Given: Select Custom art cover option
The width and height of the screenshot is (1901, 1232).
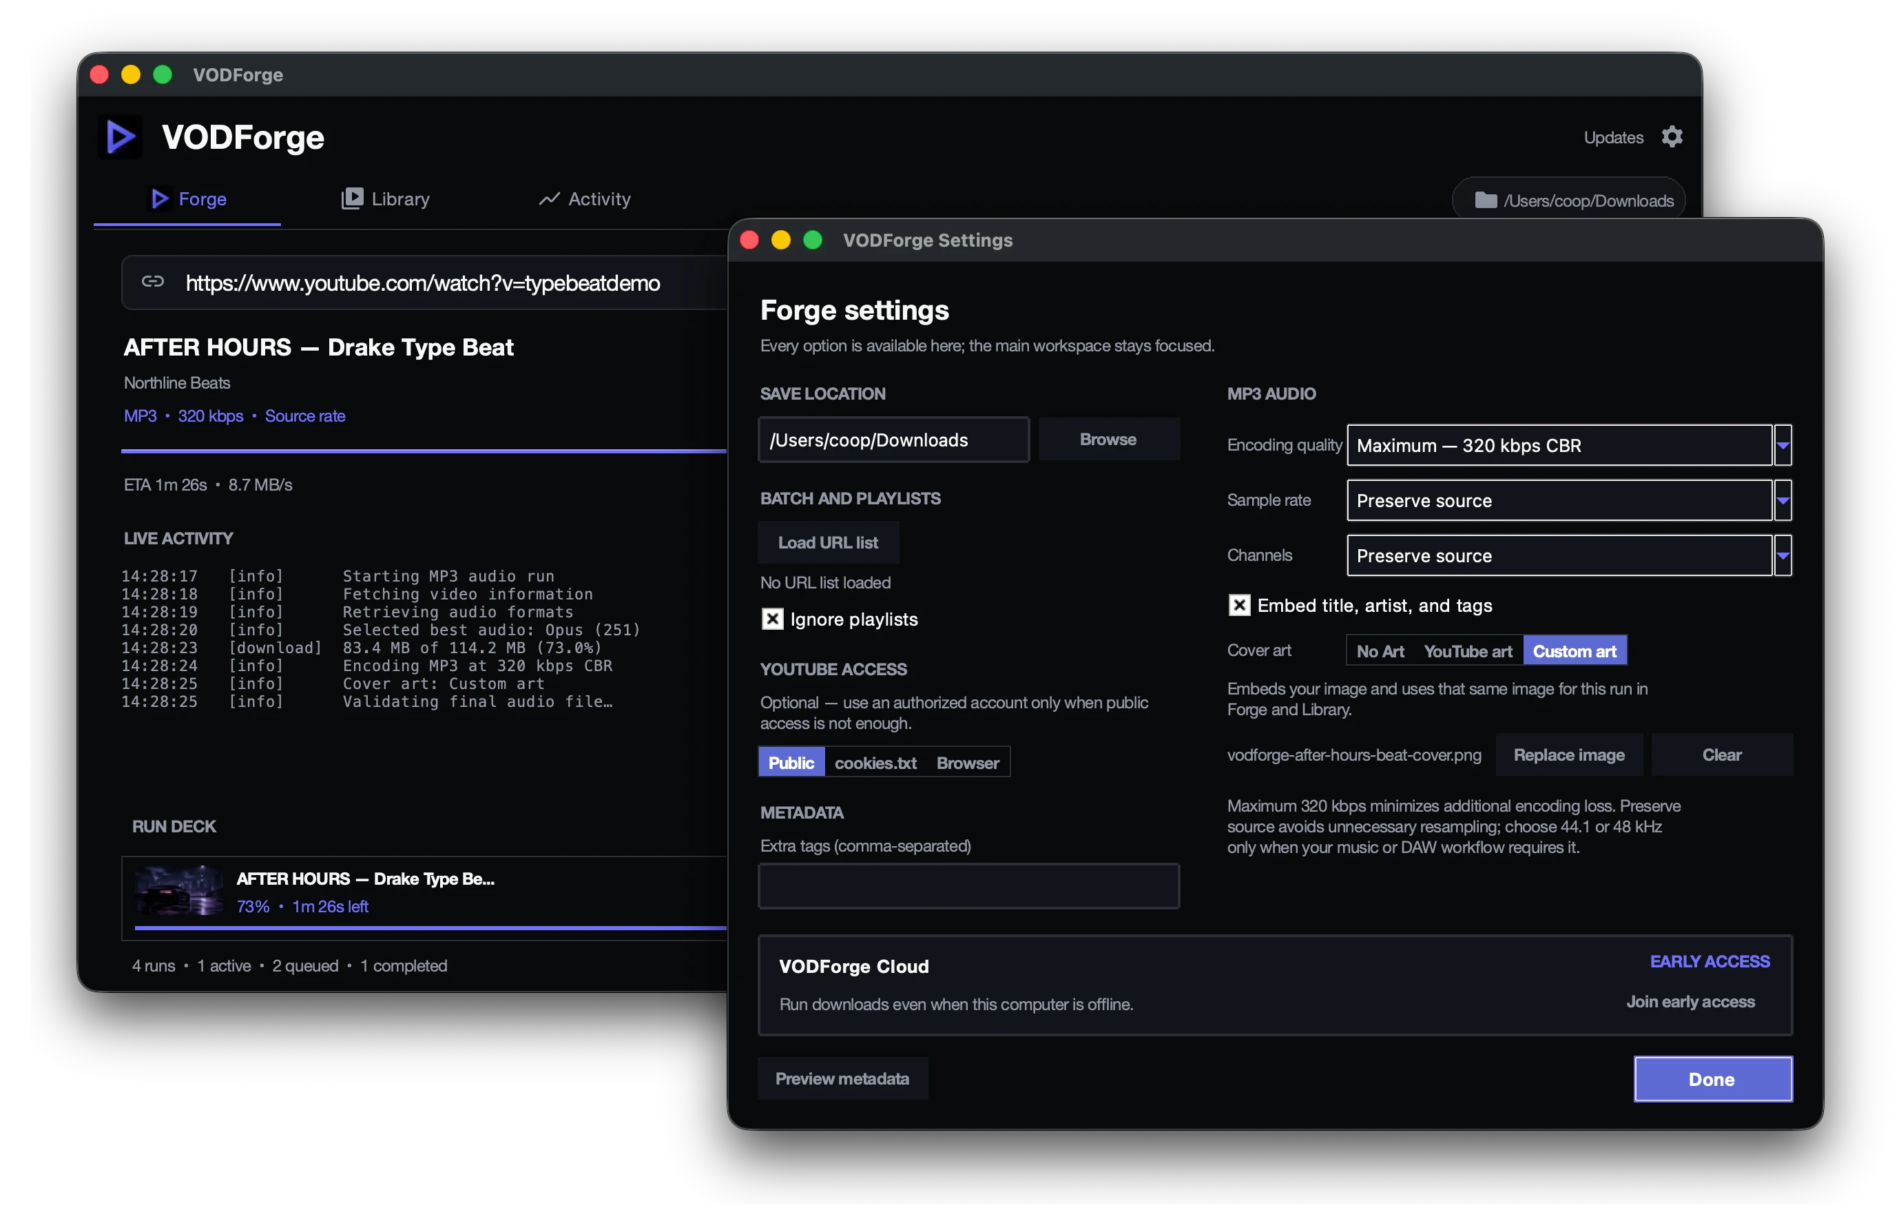Looking at the screenshot, I should point(1575,650).
